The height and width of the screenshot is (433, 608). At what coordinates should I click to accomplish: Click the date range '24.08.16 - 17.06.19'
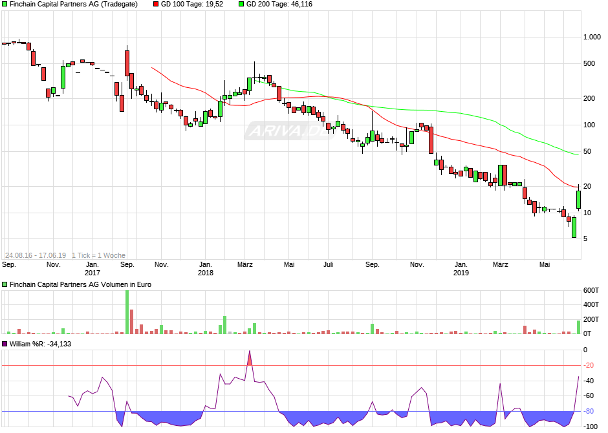[36, 256]
